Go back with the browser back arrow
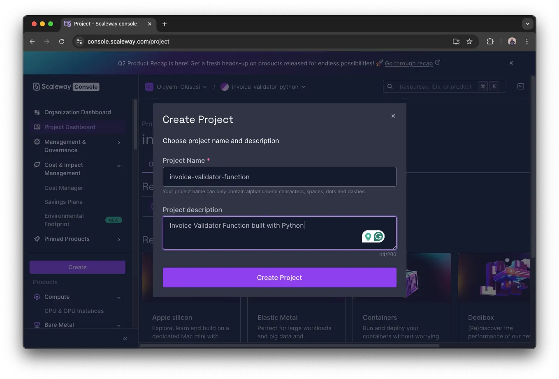559x379 pixels. coord(32,42)
